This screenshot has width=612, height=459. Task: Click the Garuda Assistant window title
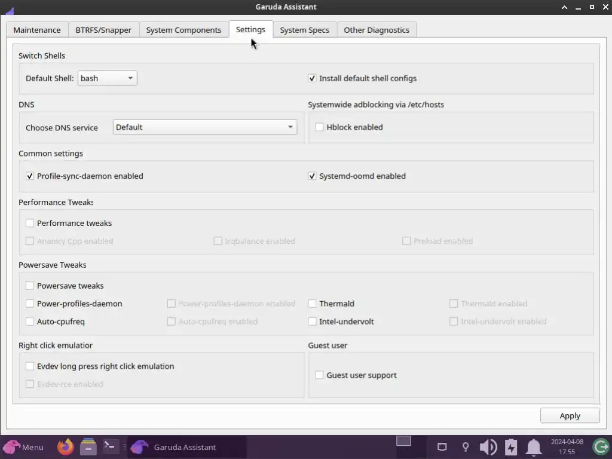[x=286, y=7]
